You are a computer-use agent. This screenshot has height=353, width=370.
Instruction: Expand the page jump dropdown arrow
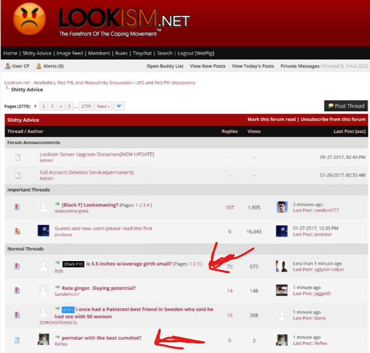(119, 106)
